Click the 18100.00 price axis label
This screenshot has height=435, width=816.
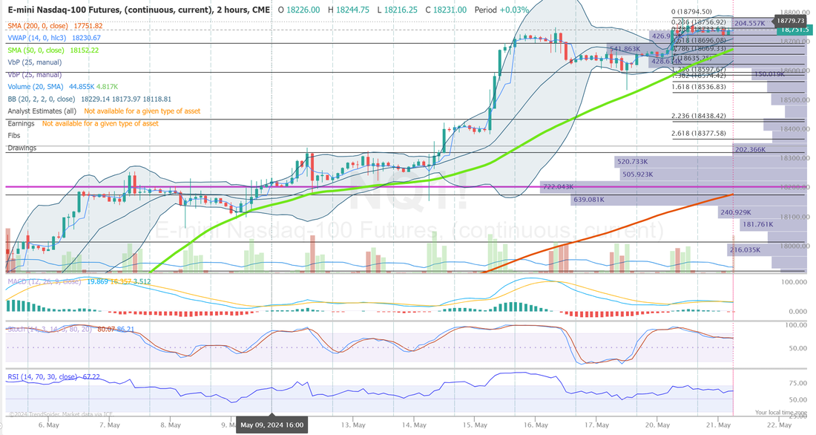coord(794,217)
